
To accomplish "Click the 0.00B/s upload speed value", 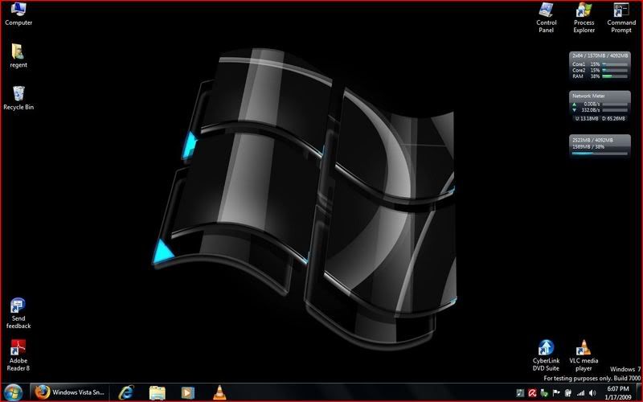I will [x=592, y=105].
